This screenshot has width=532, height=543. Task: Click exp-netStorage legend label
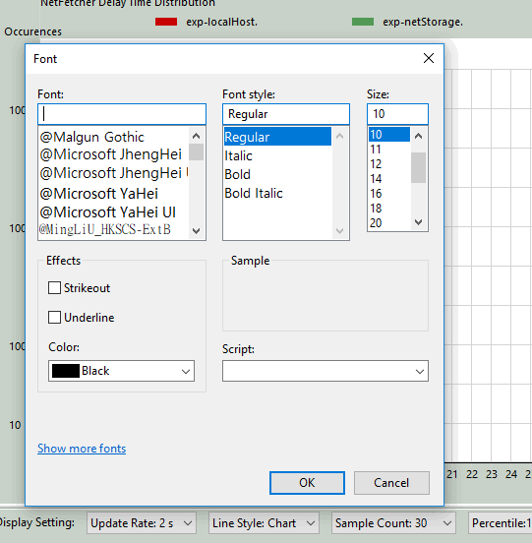pos(423,22)
